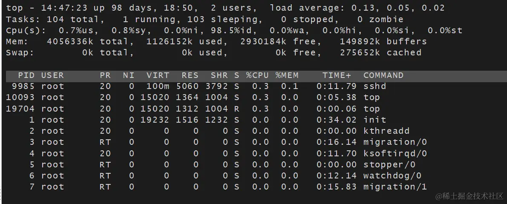Click the 3792 SHR value

pos(216,86)
